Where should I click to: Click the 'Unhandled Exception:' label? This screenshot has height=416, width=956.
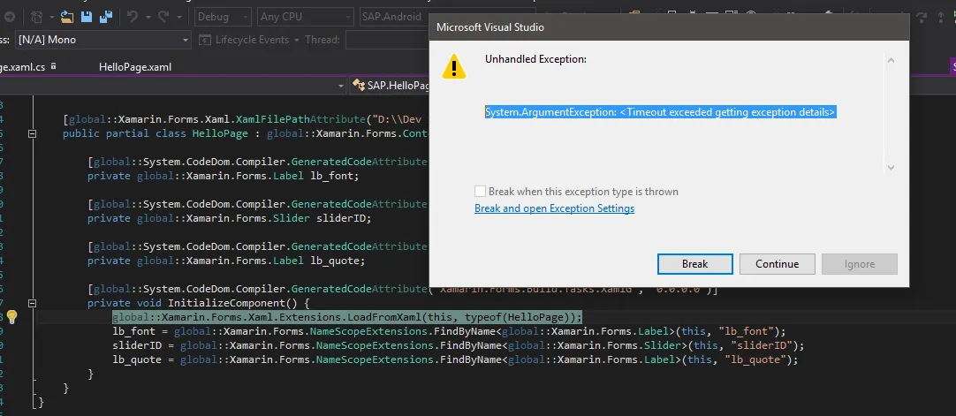536,59
